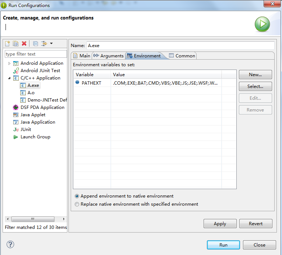Collapse the C/C++ Application tree node
282x255 pixels.
pyautogui.click(x=9, y=78)
